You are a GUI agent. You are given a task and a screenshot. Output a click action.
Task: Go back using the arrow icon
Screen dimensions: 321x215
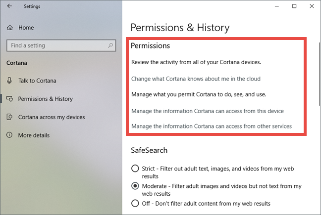tap(9, 6)
